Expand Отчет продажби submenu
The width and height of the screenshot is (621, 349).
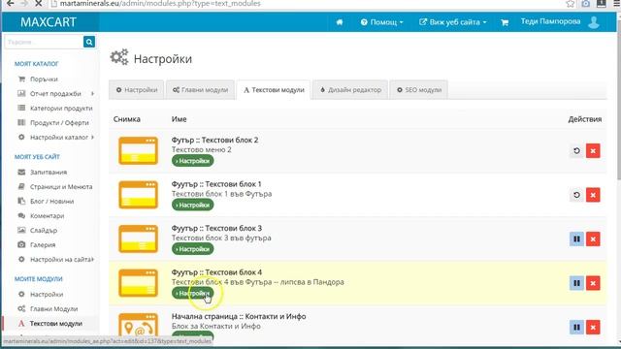tap(92, 94)
